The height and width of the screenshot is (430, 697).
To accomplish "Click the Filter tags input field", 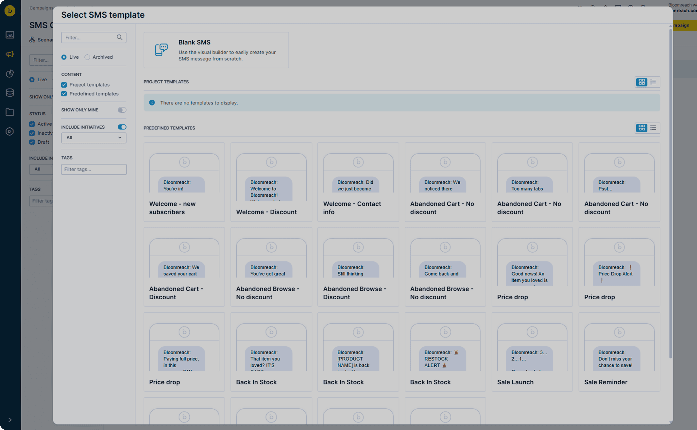I will (x=93, y=169).
